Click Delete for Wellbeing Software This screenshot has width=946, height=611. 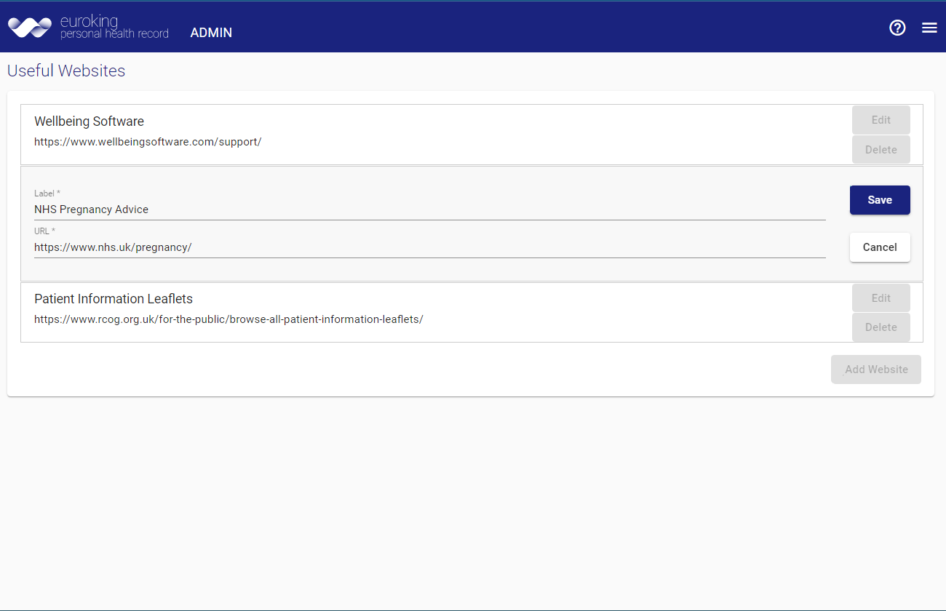pyautogui.click(x=881, y=150)
